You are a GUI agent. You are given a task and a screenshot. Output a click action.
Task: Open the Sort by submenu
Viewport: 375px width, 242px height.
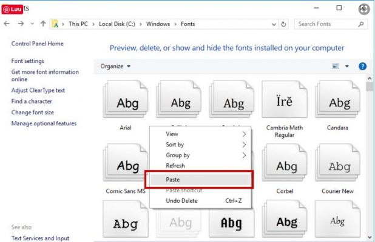point(200,145)
